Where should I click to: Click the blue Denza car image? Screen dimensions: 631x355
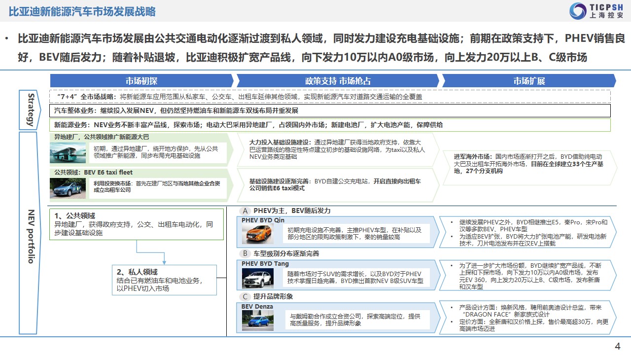click(x=257, y=320)
